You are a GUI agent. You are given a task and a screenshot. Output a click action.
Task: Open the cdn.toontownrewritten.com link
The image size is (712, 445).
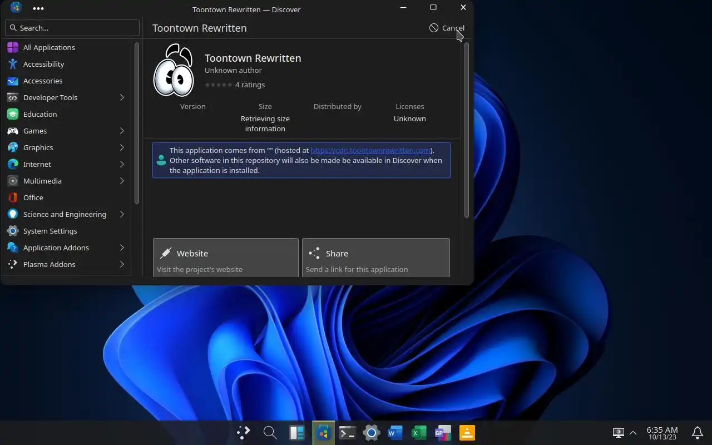(x=370, y=150)
